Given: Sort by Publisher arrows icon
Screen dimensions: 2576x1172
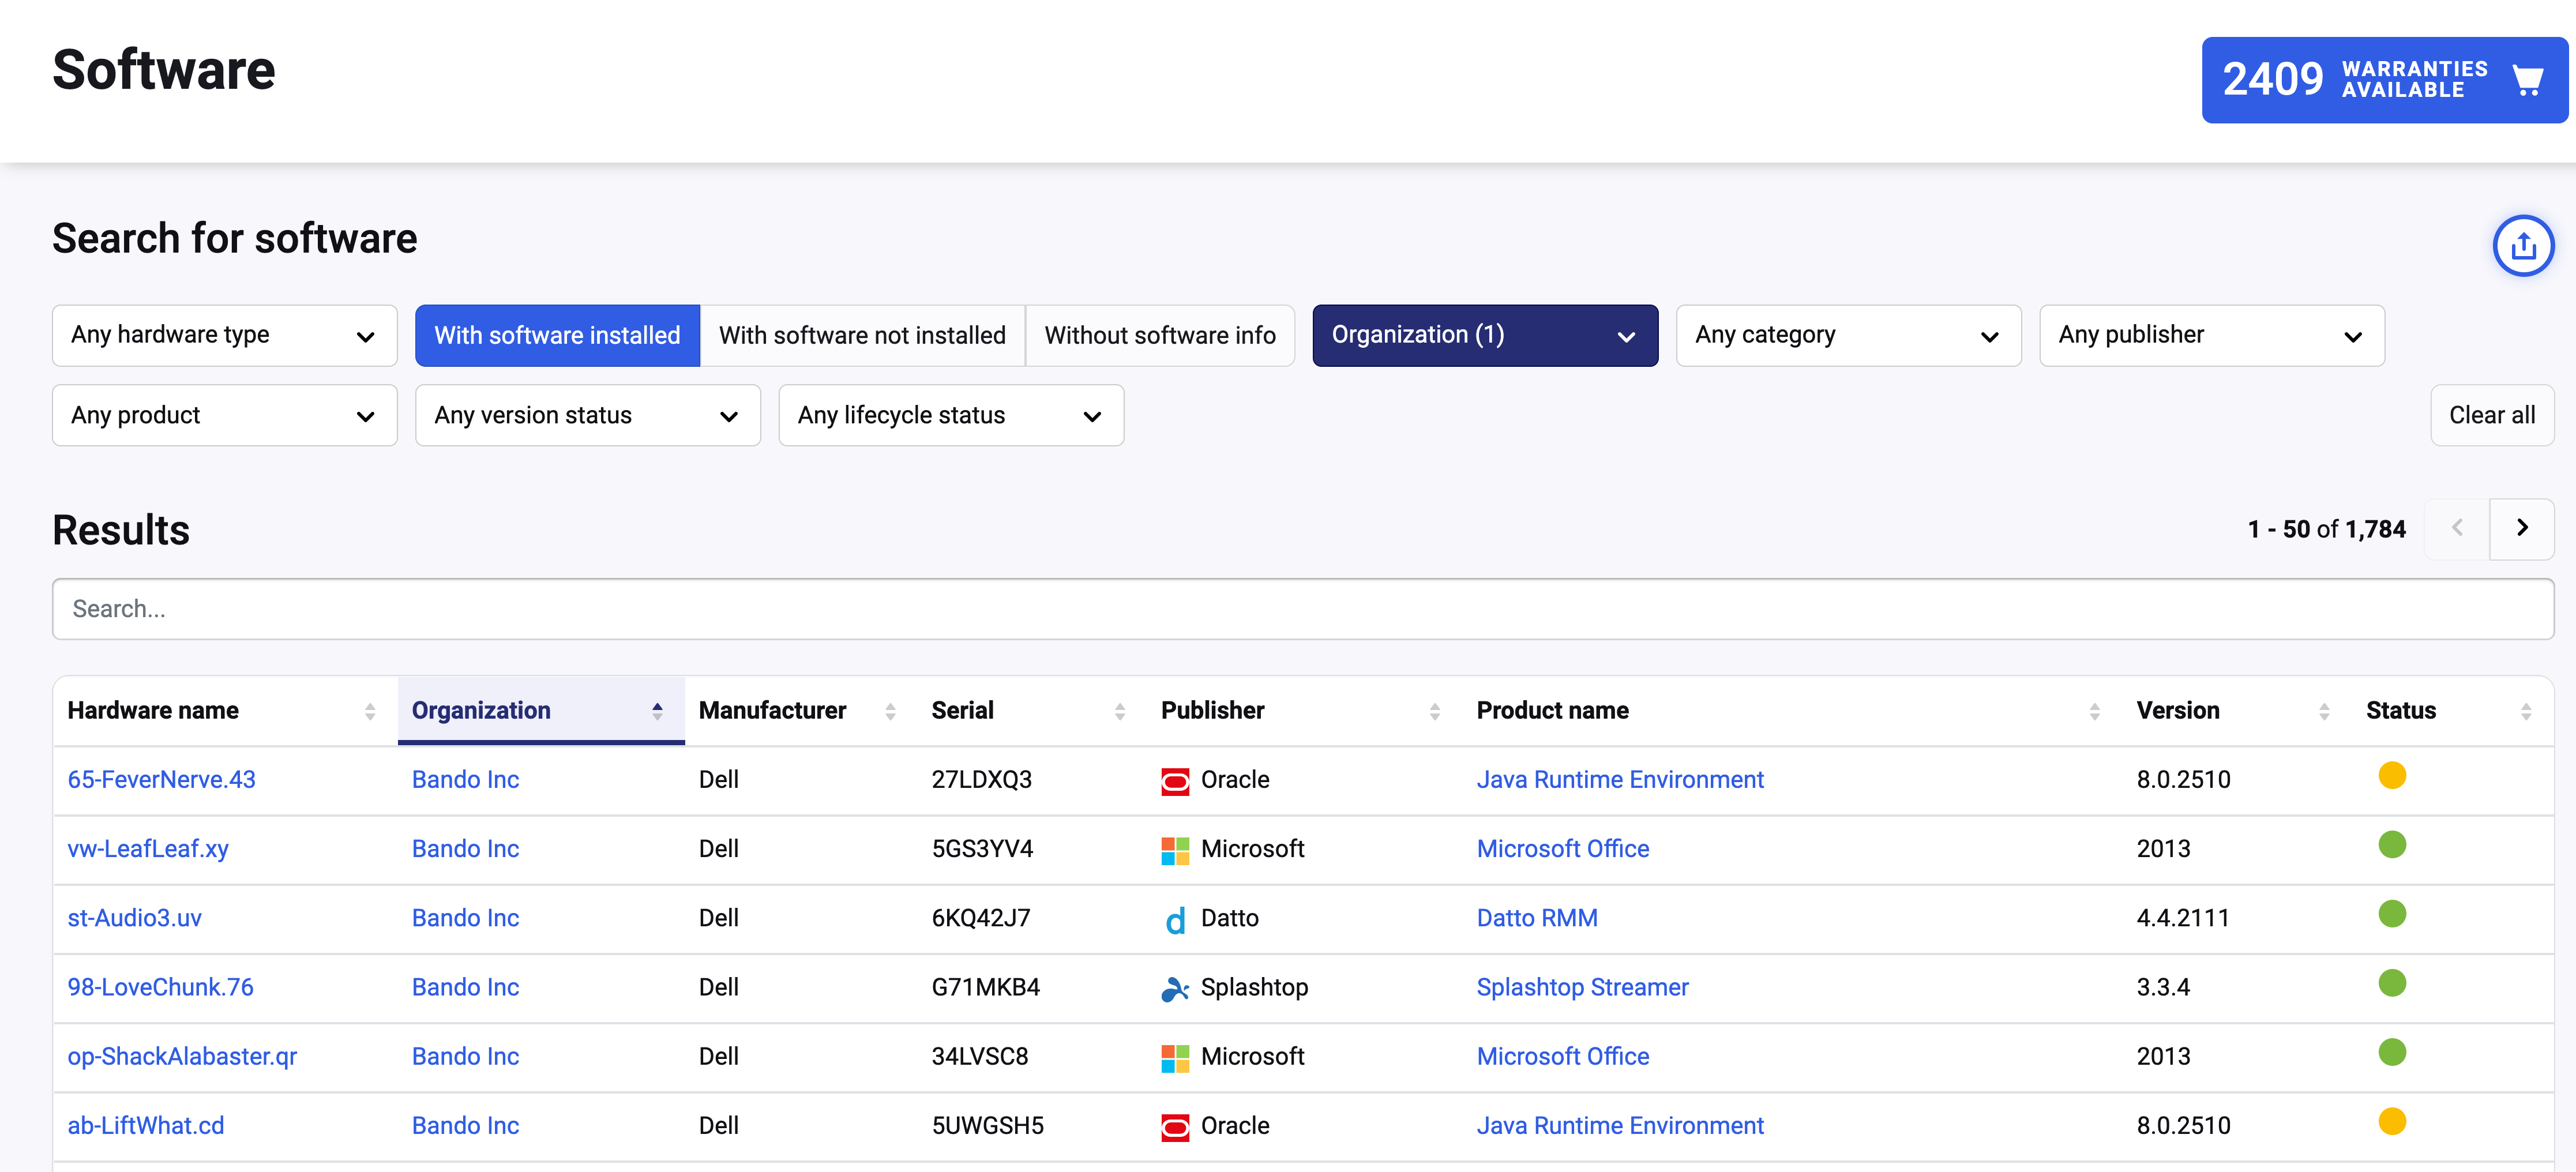Looking at the screenshot, I should (1435, 711).
